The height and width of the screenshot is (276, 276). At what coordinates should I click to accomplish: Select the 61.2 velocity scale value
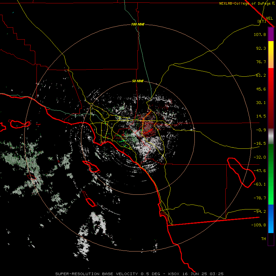(x=261, y=75)
